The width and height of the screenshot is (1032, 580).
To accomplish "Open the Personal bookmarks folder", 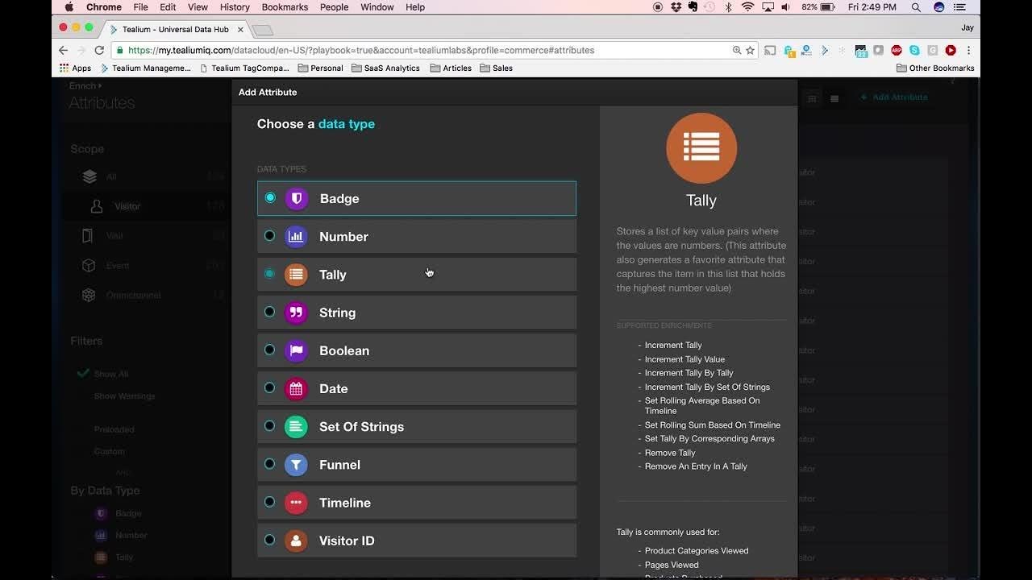I will [x=321, y=68].
